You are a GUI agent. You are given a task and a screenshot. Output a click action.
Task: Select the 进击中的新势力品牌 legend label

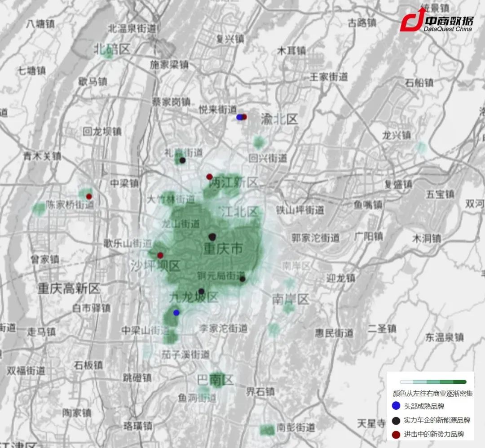[x=433, y=435]
